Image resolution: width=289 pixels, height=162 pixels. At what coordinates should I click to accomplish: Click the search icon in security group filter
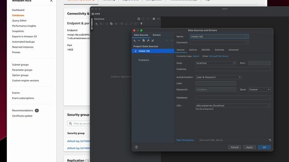pyautogui.click(x=70, y=124)
